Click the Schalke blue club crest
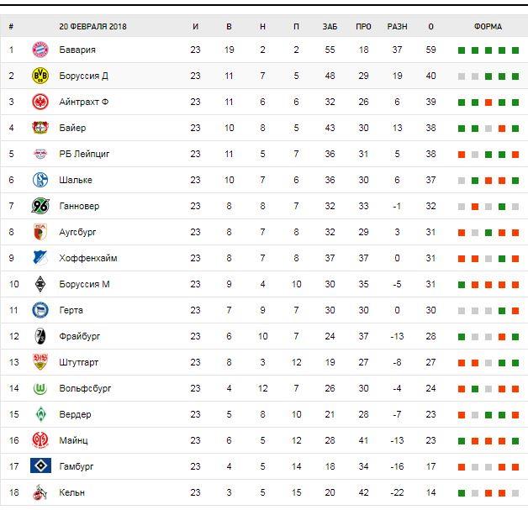Image resolution: width=528 pixels, height=510 pixels. tap(40, 180)
